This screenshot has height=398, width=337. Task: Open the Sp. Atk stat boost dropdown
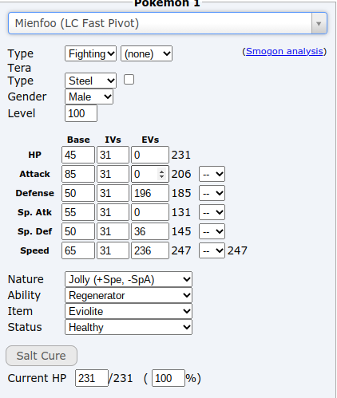coord(212,212)
